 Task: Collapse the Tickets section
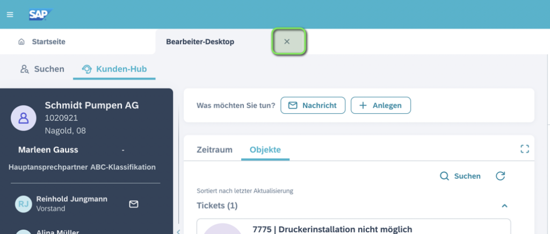pos(504,206)
